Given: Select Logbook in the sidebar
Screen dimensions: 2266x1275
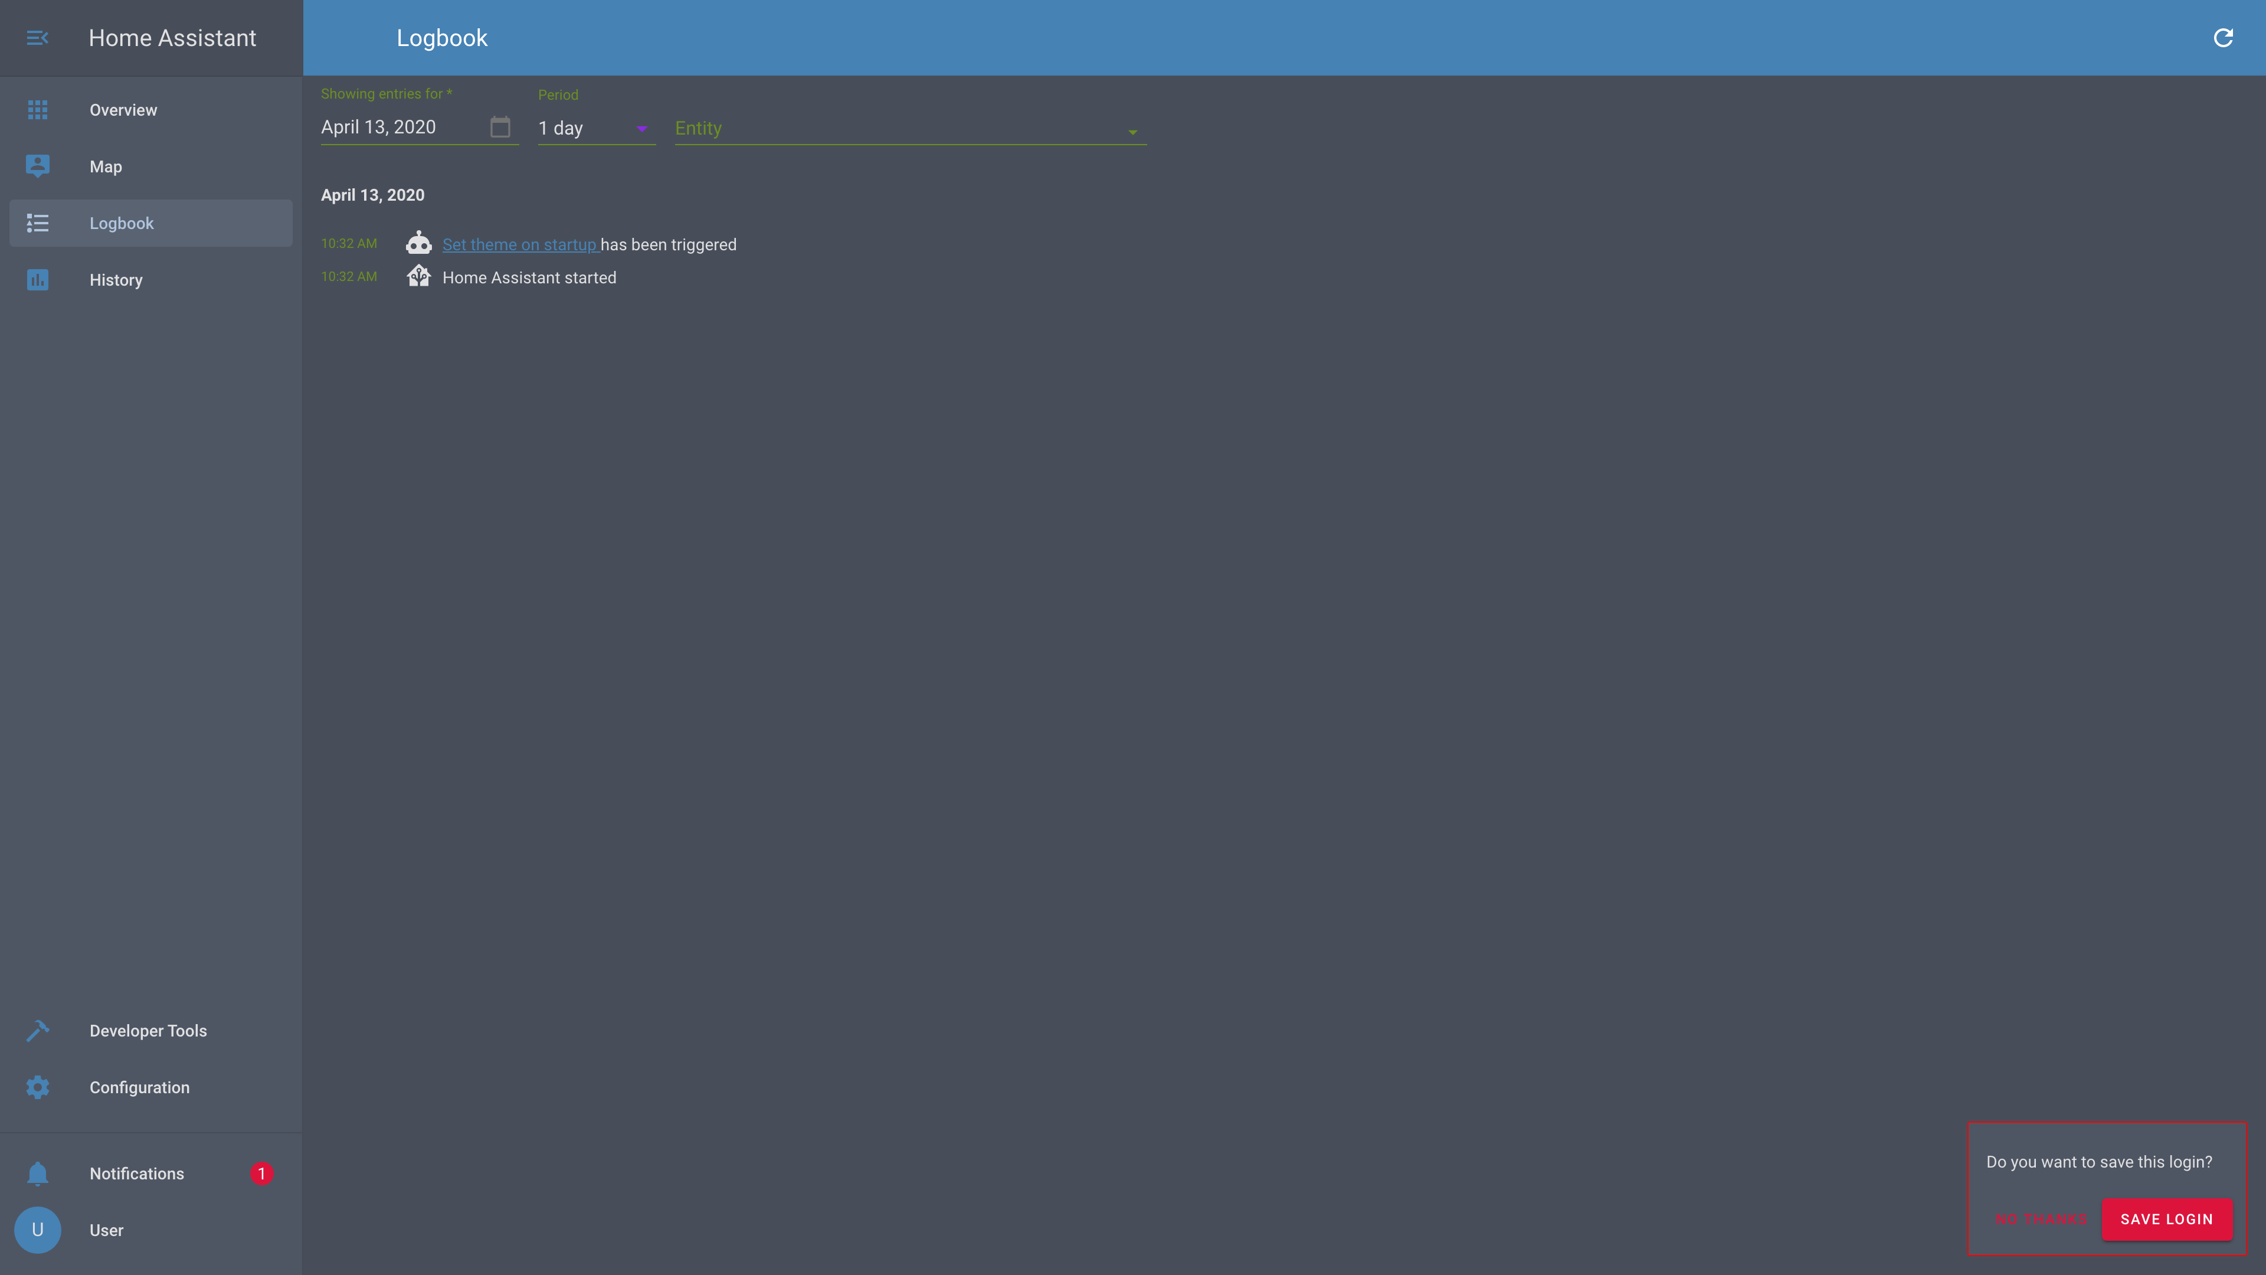Looking at the screenshot, I should click(x=151, y=224).
